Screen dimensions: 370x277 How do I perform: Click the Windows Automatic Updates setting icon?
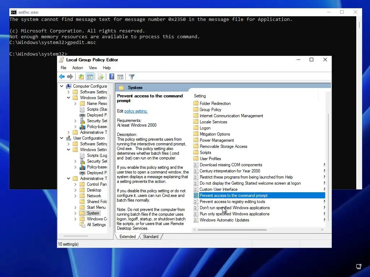click(x=196, y=220)
